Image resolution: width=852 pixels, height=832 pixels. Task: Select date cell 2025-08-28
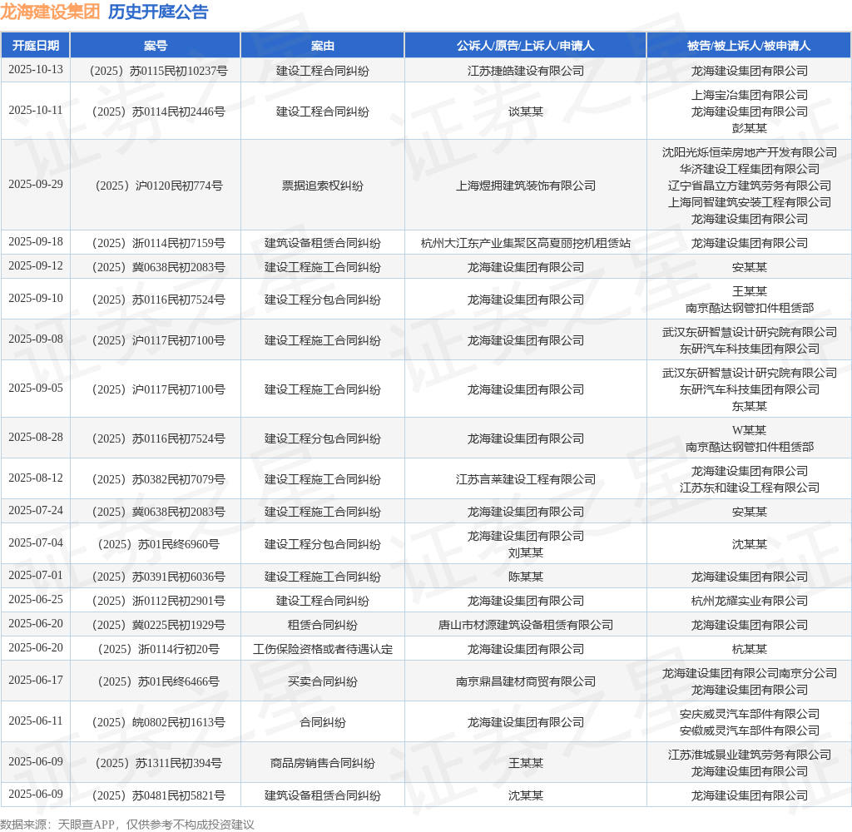click(35, 438)
